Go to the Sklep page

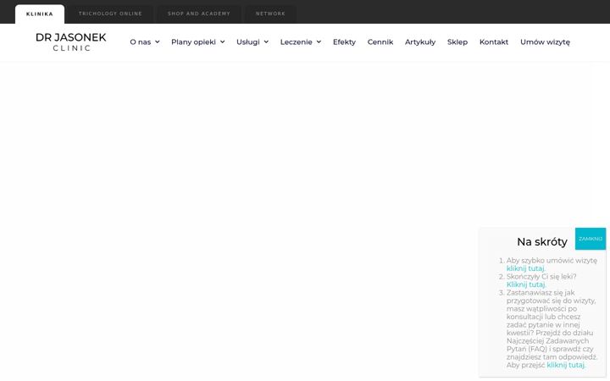(x=457, y=42)
